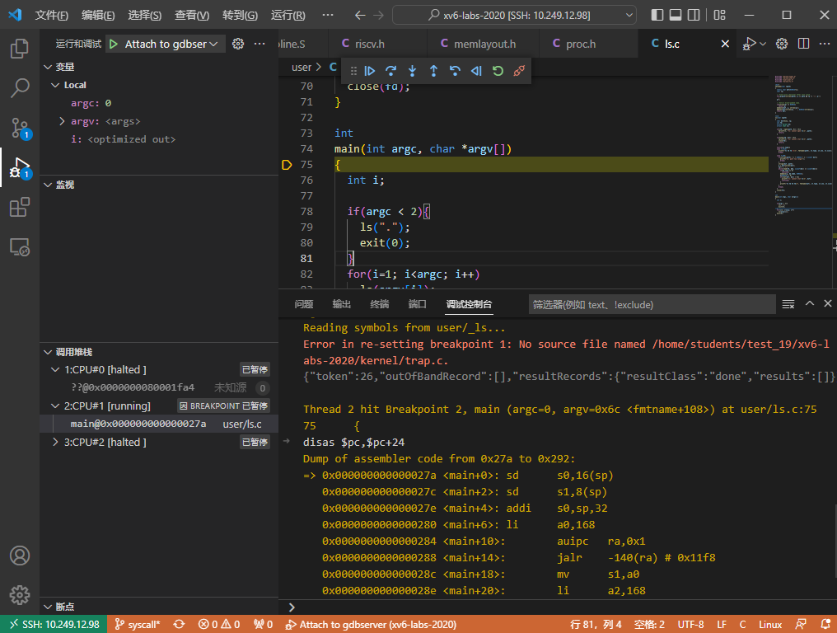Click the syscall* branch in the status bar
Image resolution: width=837 pixels, height=633 pixels.
[x=137, y=625]
